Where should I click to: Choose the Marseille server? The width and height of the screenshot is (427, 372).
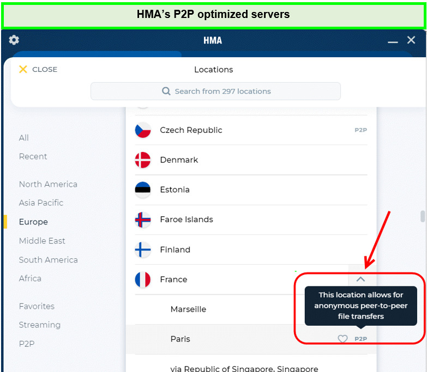point(251,309)
